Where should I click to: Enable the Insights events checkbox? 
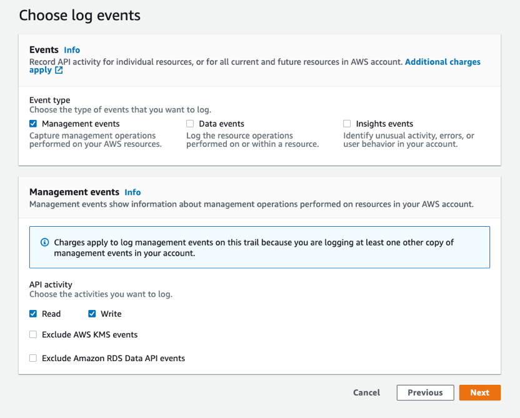pos(347,123)
